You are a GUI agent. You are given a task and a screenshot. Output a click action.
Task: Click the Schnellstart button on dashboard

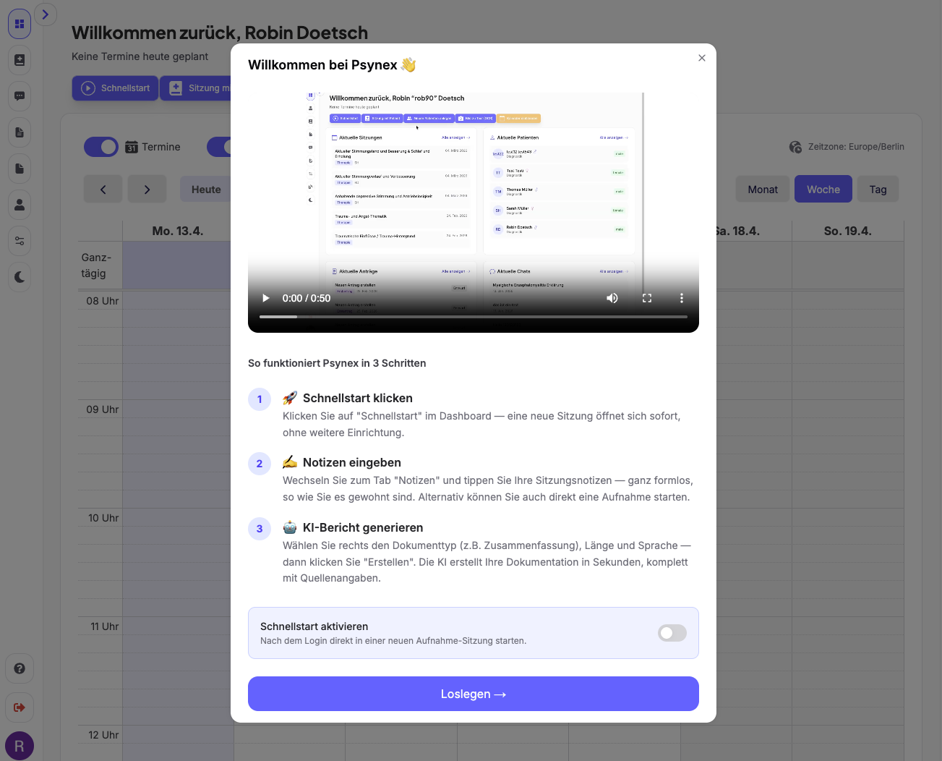[116, 88]
